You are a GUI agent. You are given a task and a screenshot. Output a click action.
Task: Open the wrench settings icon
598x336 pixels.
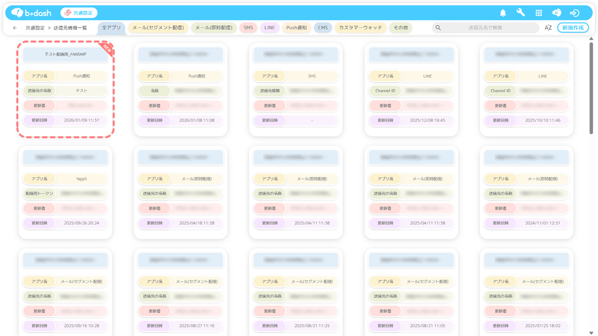click(x=520, y=13)
